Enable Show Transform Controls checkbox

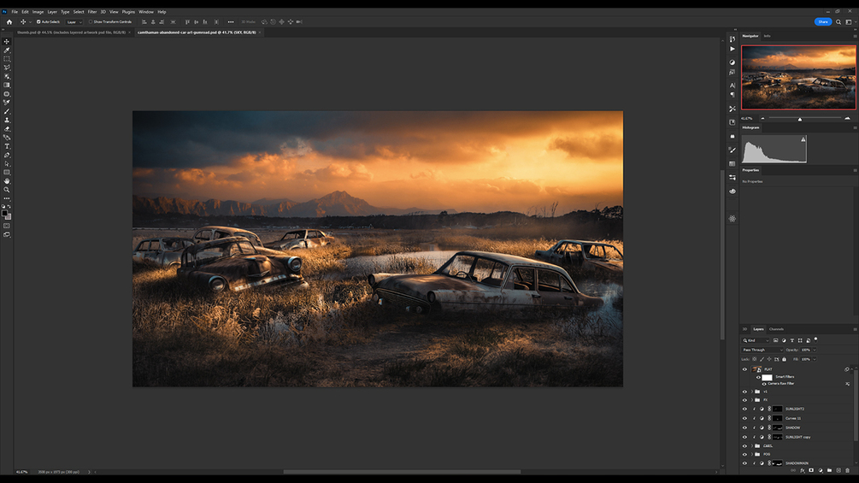[x=91, y=22]
